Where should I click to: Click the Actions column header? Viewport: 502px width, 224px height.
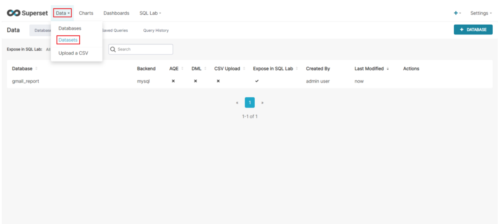coord(411,69)
